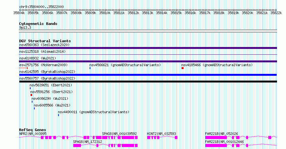Viewport: 286px width, 149px height.
Task: Open nsv5591256 (Ebert2021) variant label
Action: [51, 92]
